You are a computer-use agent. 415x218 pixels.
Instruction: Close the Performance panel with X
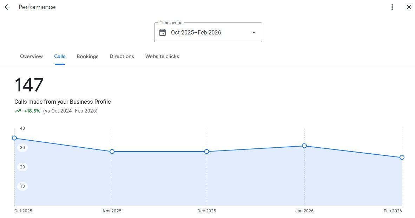(409, 7)
